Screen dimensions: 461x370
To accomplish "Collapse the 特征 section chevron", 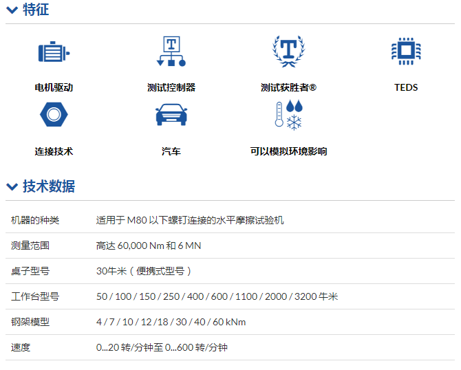I will click(x=12, y=10).
